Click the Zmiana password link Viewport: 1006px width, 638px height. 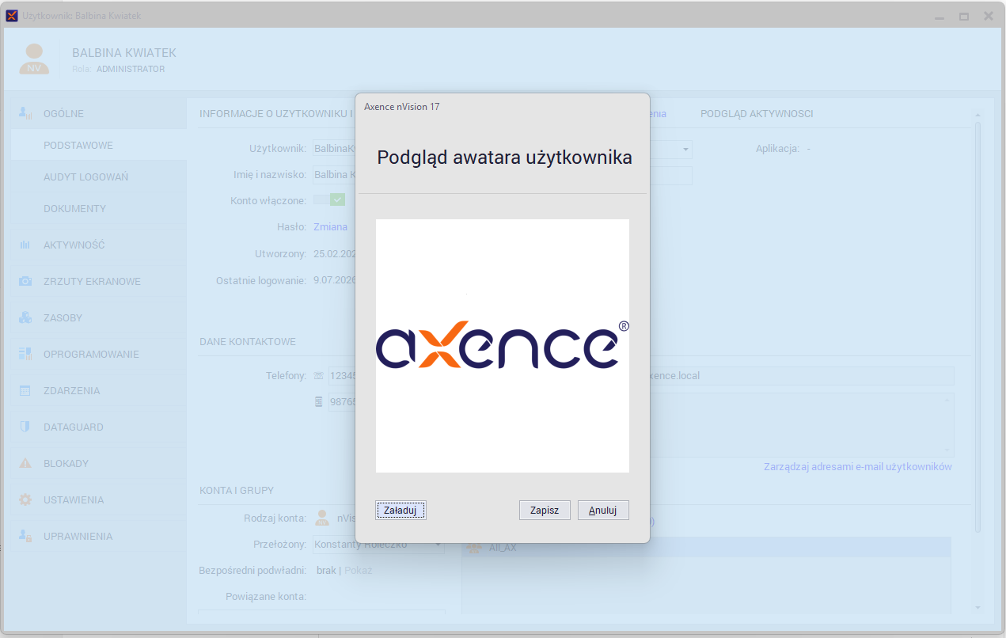coord(330,227)
